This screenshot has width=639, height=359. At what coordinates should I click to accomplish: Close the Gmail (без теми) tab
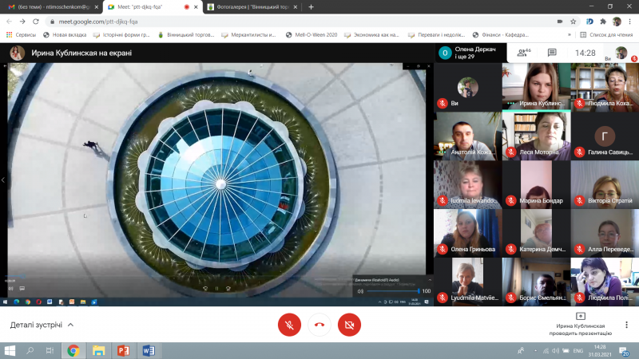(x=97, y=7)
